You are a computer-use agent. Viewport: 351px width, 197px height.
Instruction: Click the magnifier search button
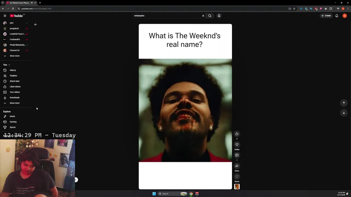click(x=210, y=16)
